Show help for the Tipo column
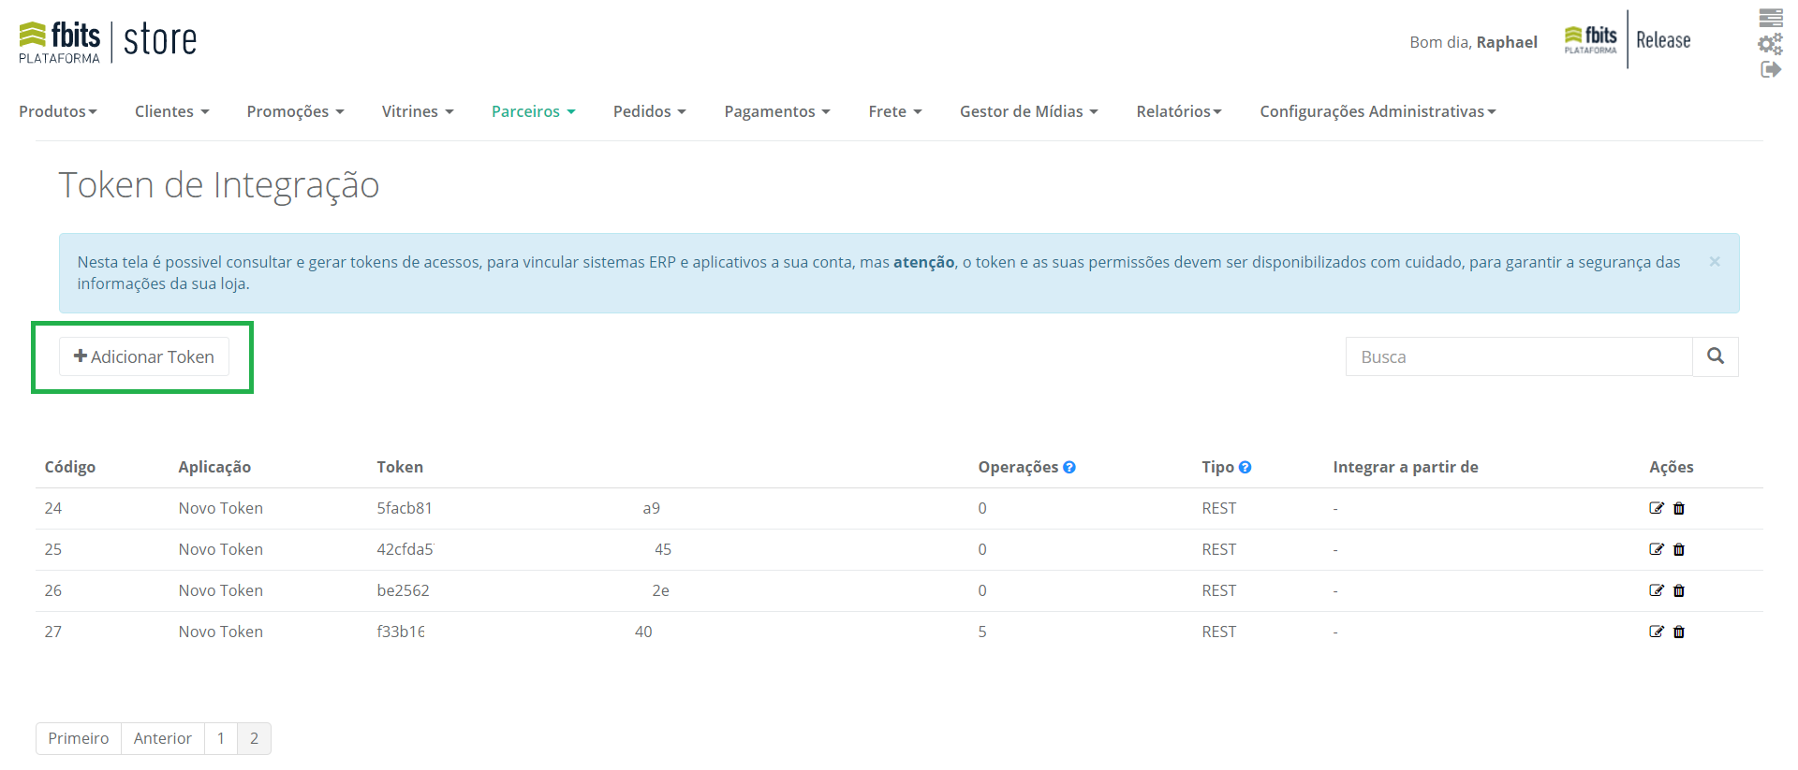 click(1245, 467)
